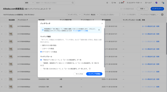
Task: Click the 158 件のalibaba.com掲載商品 count text
Action: point(19,15)
